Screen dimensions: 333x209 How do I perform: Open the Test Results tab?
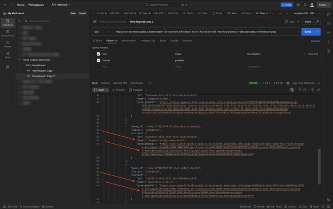[x=137, y=83]
